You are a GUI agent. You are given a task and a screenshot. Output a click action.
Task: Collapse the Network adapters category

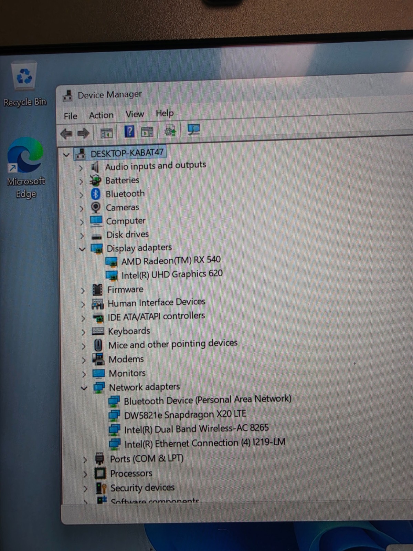tap(84, 388)
